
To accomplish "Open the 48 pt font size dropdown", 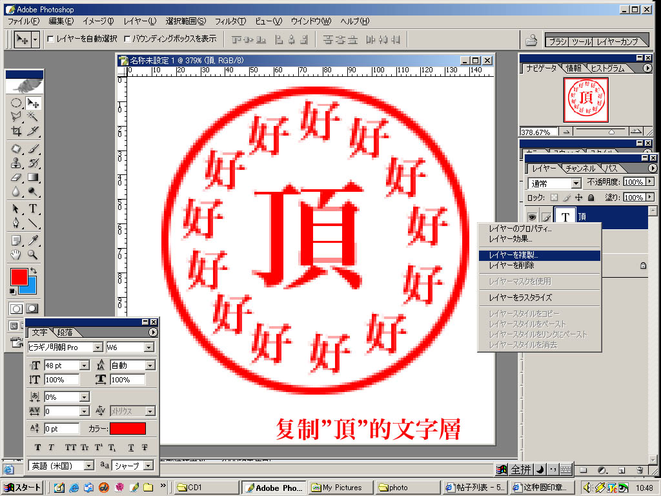I will pos(85,366).
